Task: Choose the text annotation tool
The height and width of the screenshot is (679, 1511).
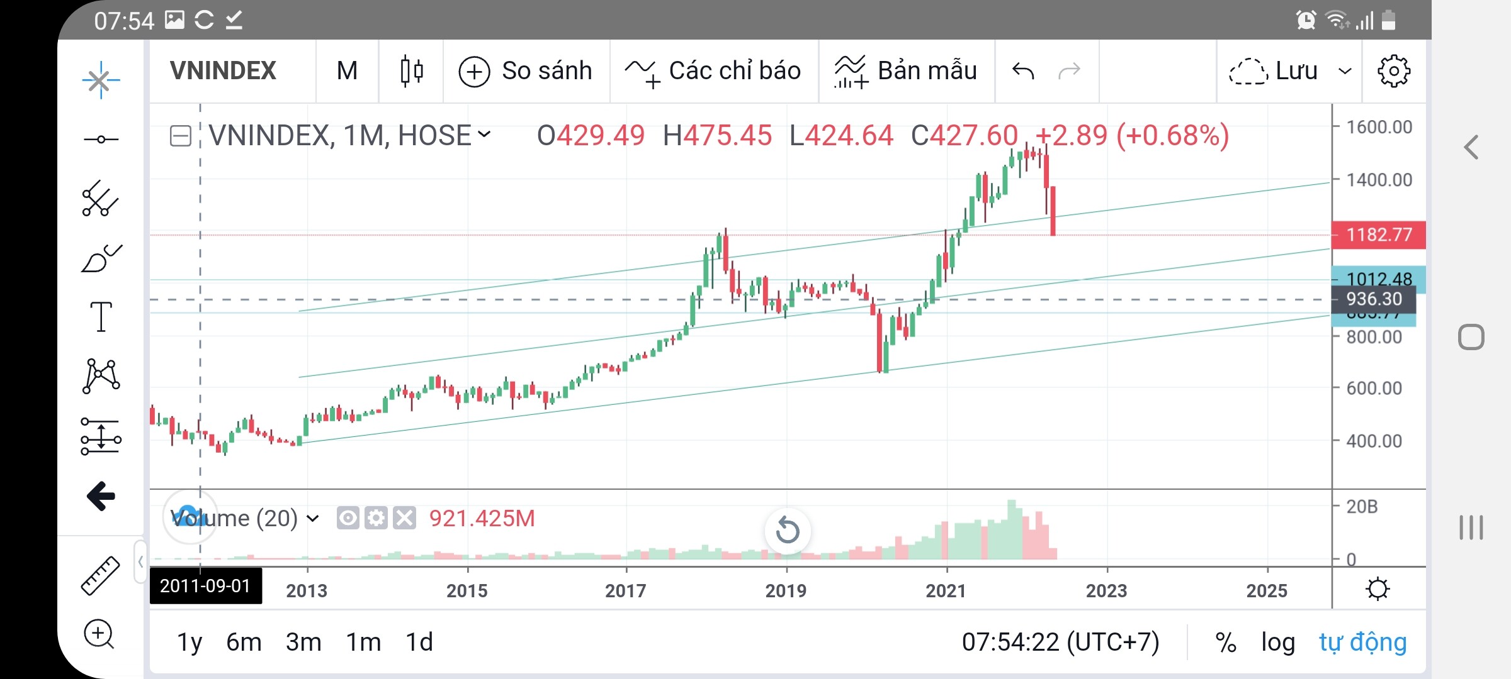Action: [101, 316]
